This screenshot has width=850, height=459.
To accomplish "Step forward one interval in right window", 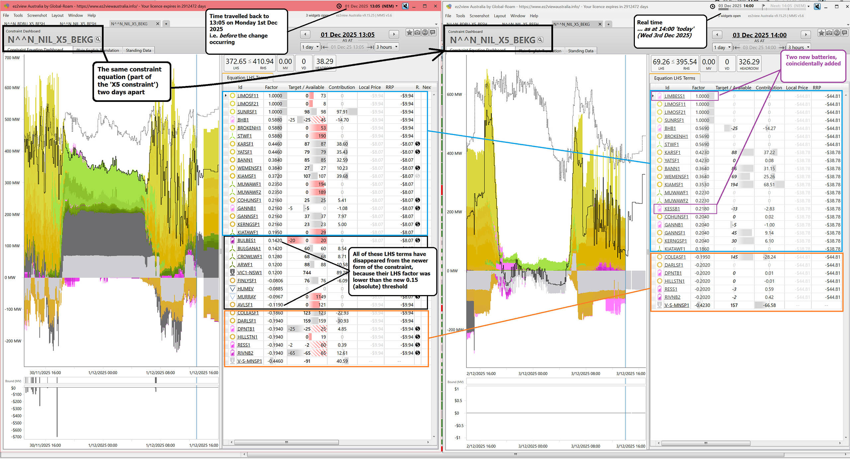I will (x=806, y=35).
